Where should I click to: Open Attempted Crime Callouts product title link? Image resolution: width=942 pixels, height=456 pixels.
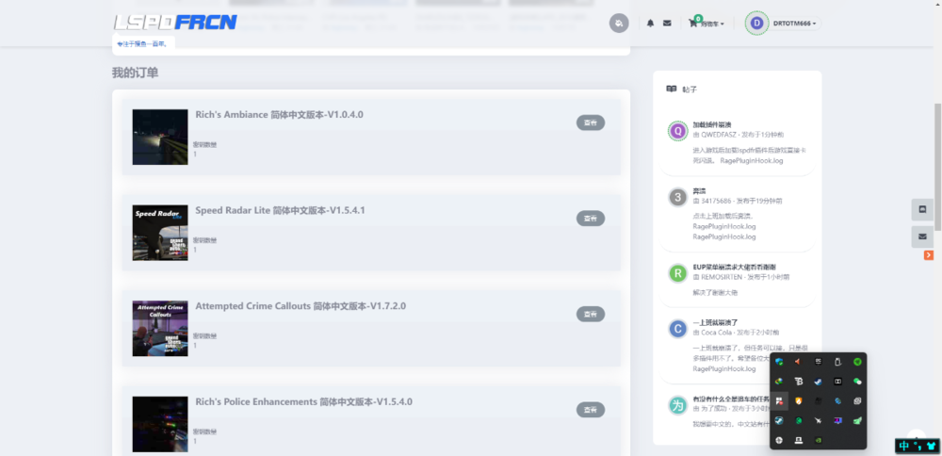tap(300, 306)
